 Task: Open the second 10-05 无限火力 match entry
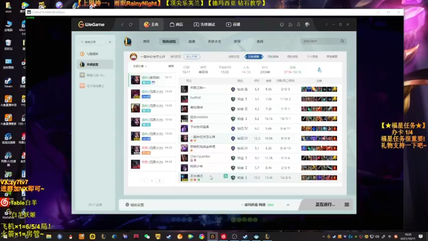(152, 108)
